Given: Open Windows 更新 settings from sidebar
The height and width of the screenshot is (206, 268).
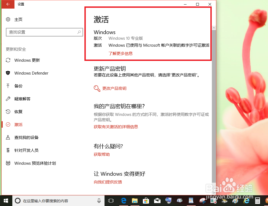Looking at the screenshot, I should tap(27, 60).
